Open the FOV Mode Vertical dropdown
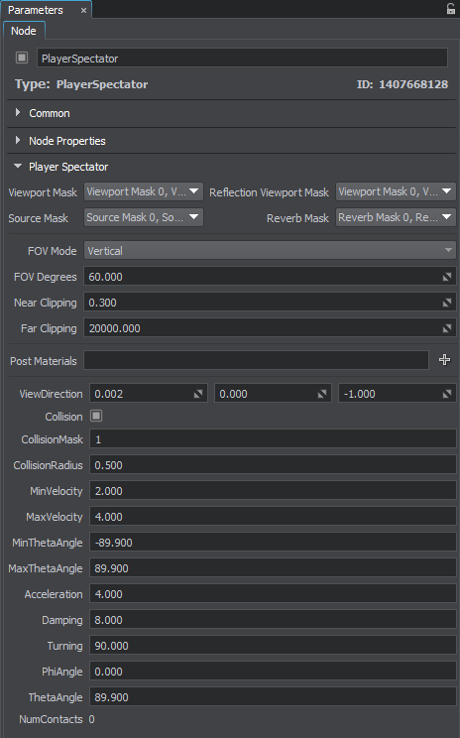 (270, 250)
